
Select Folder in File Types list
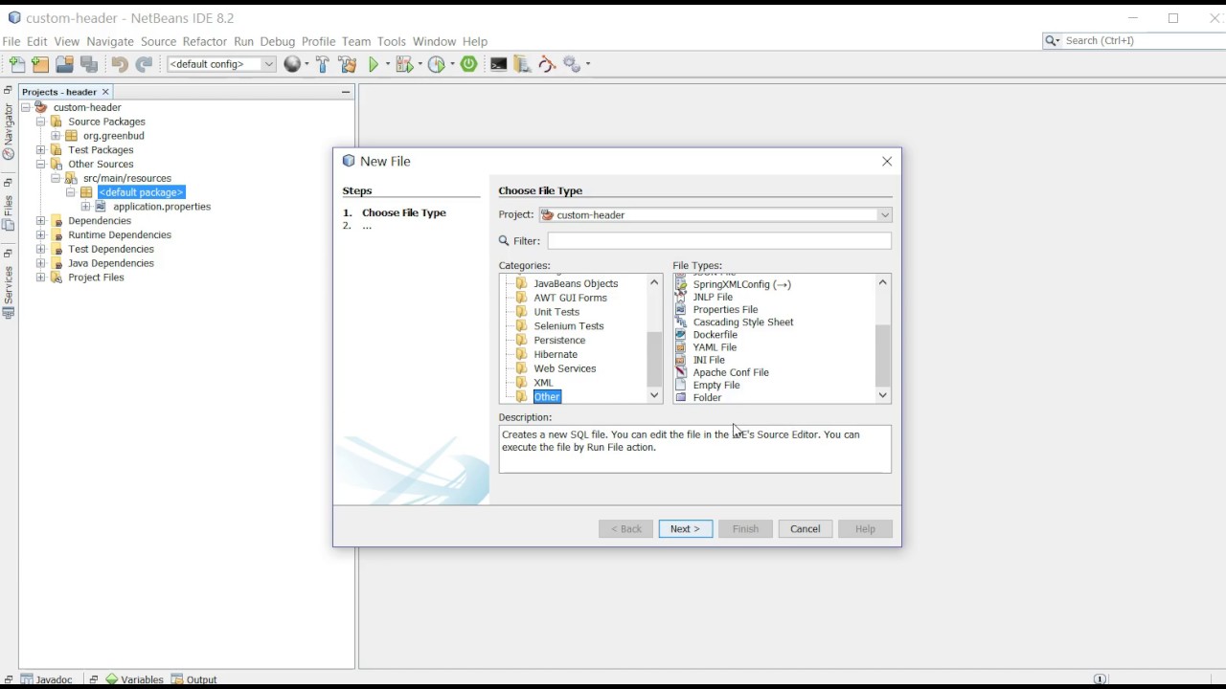[x=707, y=397]
